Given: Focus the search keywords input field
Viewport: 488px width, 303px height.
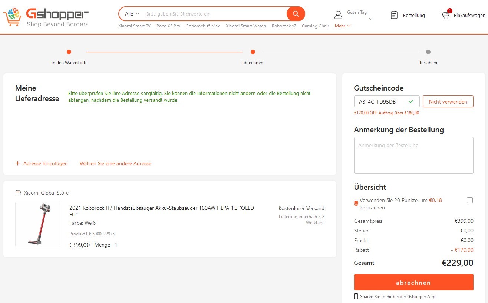Looking at the screenshot, I should point(215,14).
